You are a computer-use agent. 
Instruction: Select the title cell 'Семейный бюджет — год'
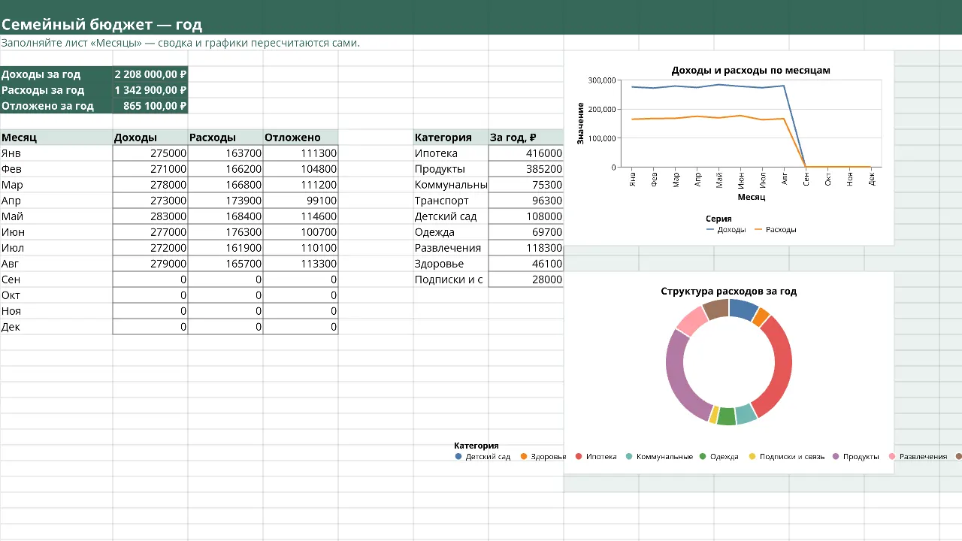point(101,25)
